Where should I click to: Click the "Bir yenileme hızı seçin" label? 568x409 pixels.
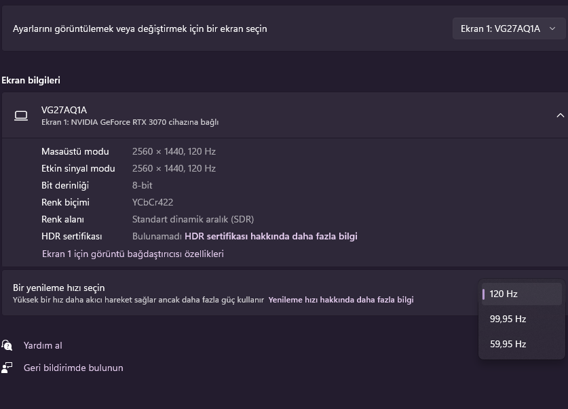pyautogui.click(x=59, y=288)
